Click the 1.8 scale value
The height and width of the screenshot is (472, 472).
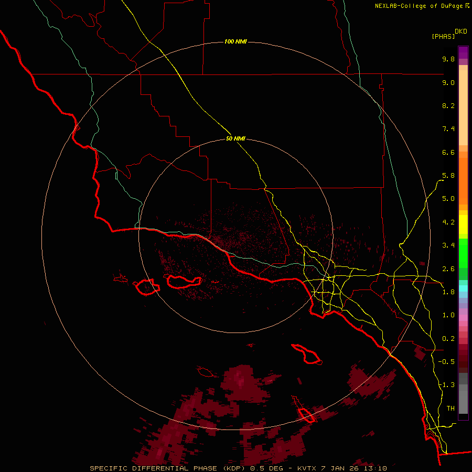point(448,292)
